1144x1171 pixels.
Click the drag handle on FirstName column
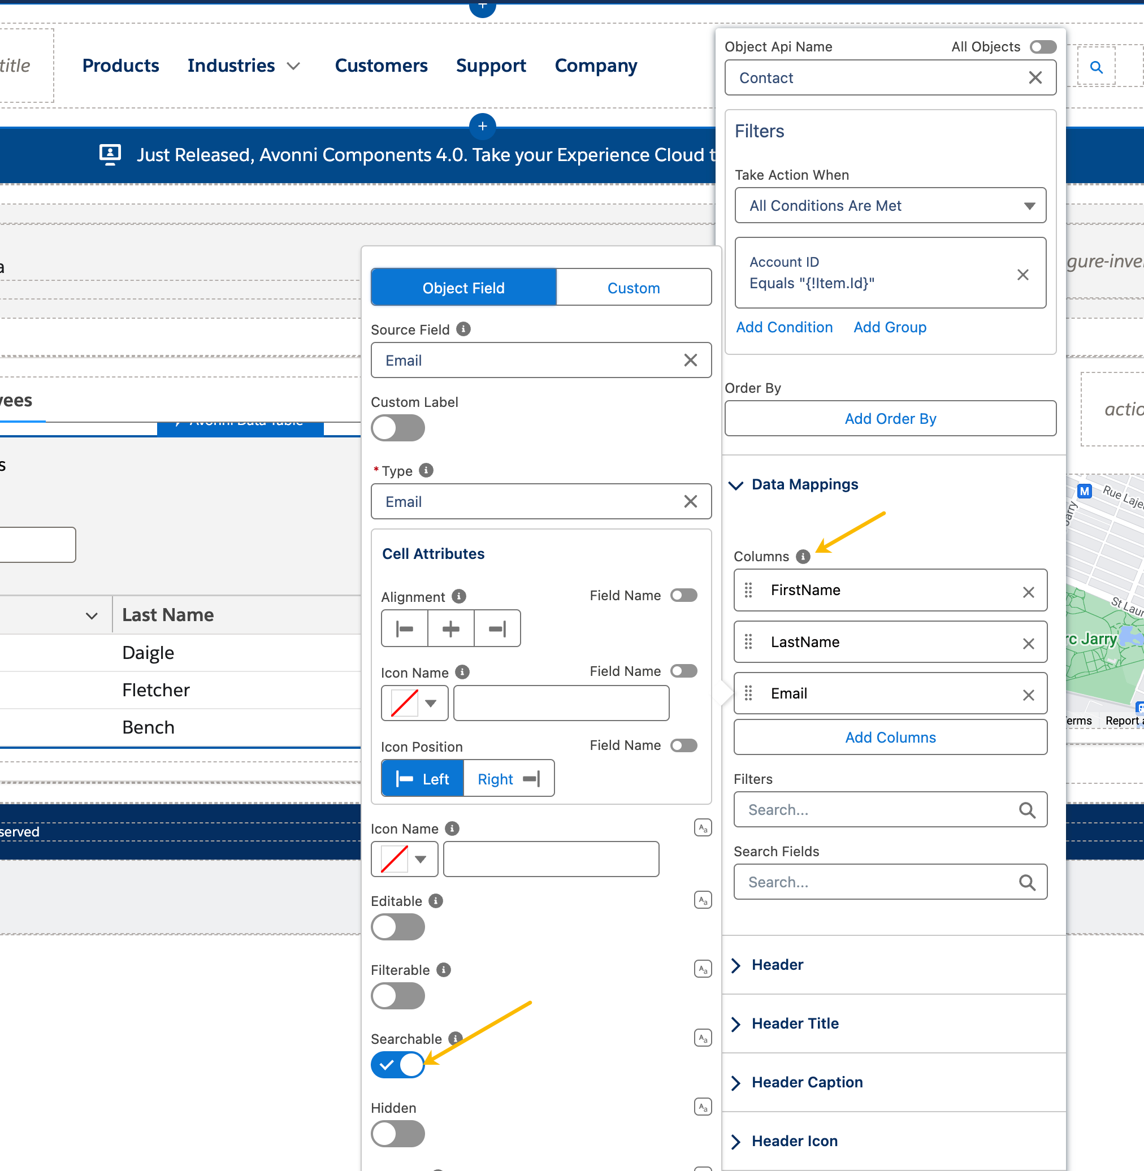(x=748, y=590)
